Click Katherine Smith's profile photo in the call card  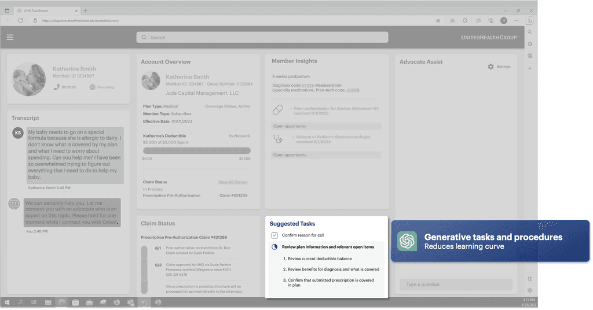29,79
